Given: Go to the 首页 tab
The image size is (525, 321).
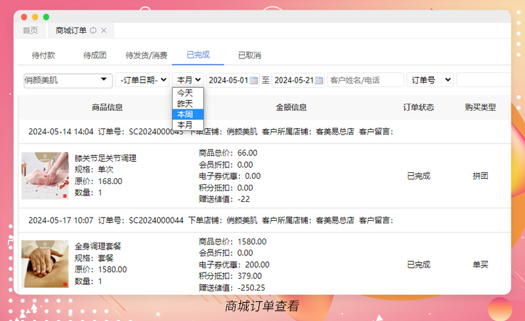Looking at the screenshot, I should [x=30, y=30].
